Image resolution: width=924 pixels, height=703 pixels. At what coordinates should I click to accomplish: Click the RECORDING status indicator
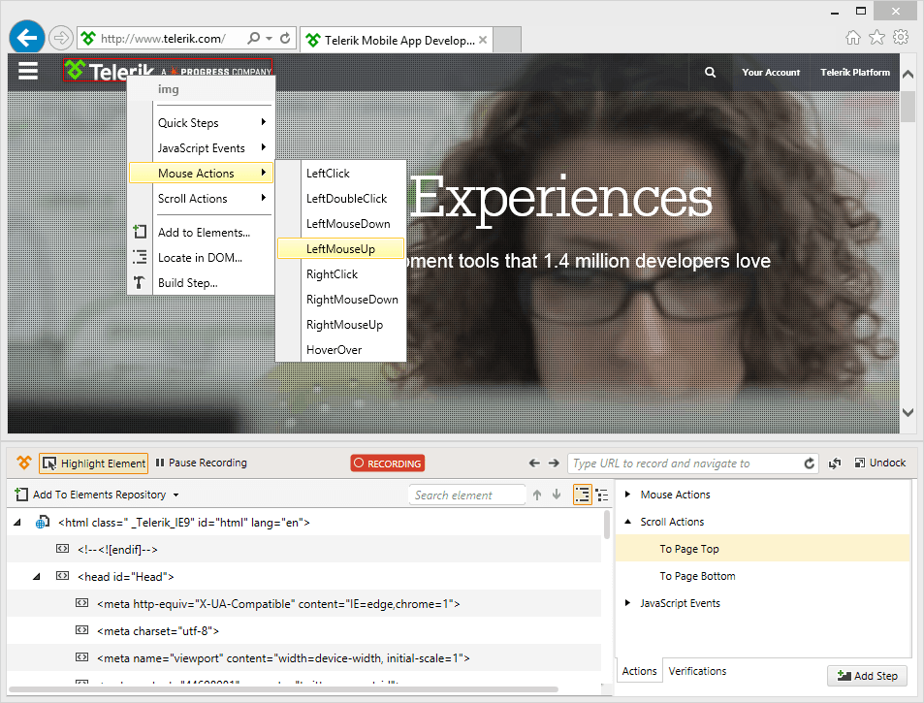[x=388, y=463]
